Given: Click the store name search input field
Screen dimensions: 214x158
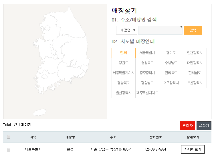Looking at the screenshot, I should tap(160, 30).
